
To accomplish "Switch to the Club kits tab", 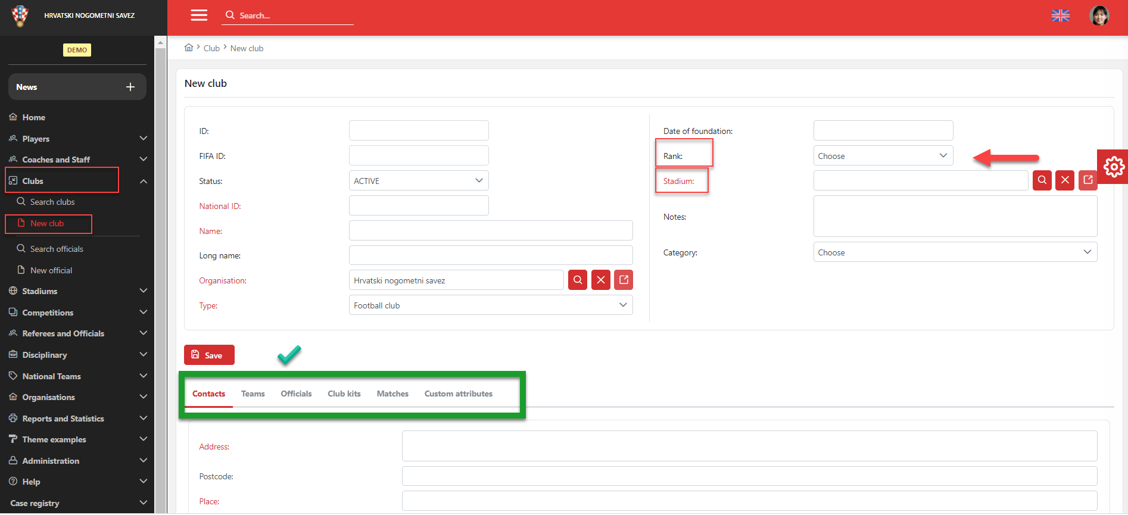I will click(344, 394).
